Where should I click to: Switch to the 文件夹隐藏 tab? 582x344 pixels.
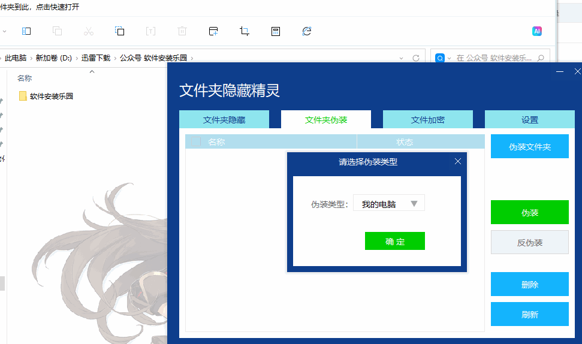pyautogui.click(x=224, y=120)
